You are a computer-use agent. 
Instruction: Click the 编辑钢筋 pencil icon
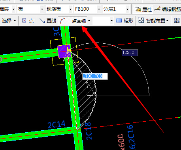point(157,9)
